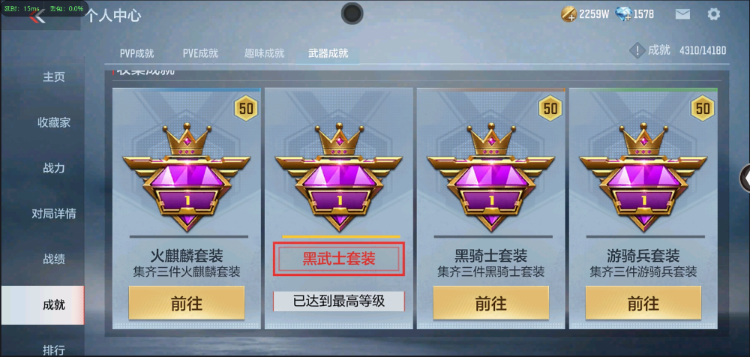Switch to the PVP成就 tab
Image resolution: width=750 pixels, height=357 pixels.
click(x=136, y=53)
